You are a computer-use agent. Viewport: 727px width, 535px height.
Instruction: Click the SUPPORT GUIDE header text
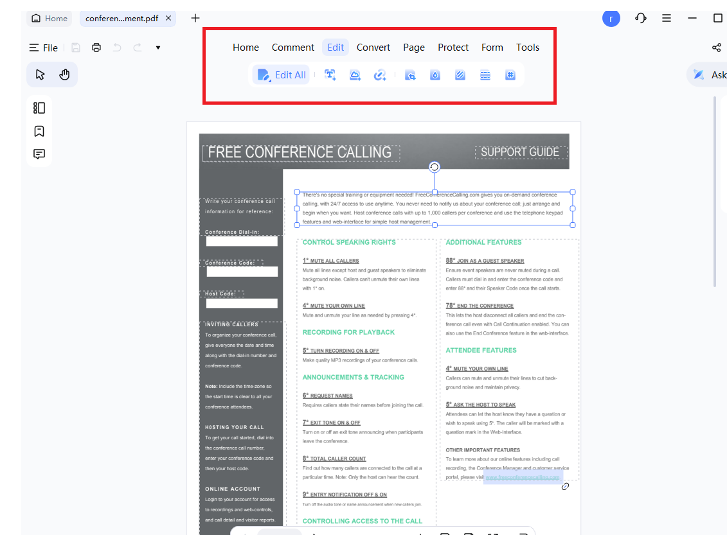(520, 152)
